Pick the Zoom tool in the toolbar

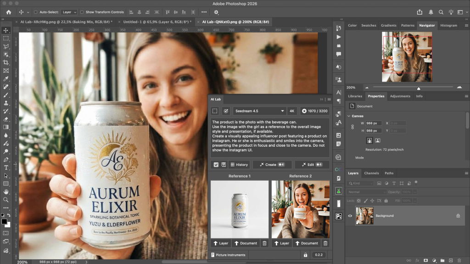pyautogui.click(x=6, y=199)
